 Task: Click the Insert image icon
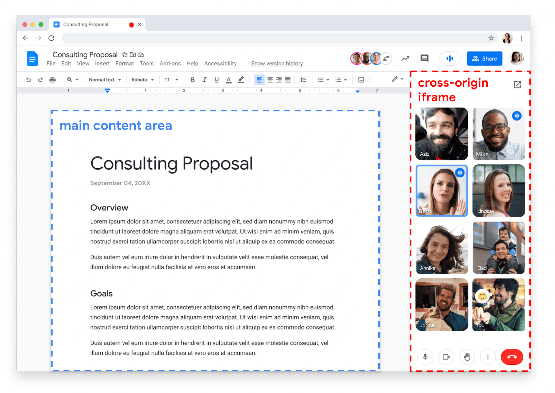coord(361,80)
